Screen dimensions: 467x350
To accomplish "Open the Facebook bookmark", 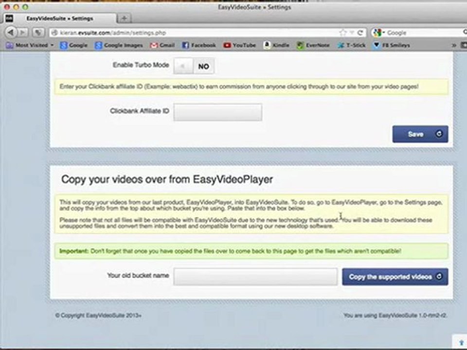I will coord(199,45).
